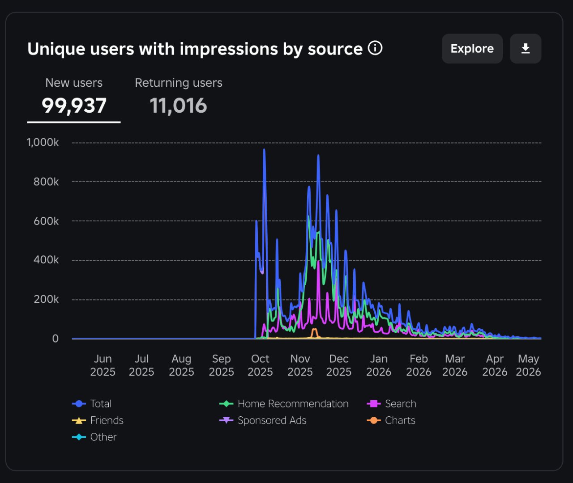This screenshot has width=573, height=483.
Task: Click the cyan Other legend marker
Action: pyautogui.click(x=79, y=437)
